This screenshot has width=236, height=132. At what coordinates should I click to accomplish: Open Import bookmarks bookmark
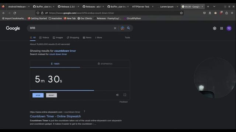pos(14,18)
